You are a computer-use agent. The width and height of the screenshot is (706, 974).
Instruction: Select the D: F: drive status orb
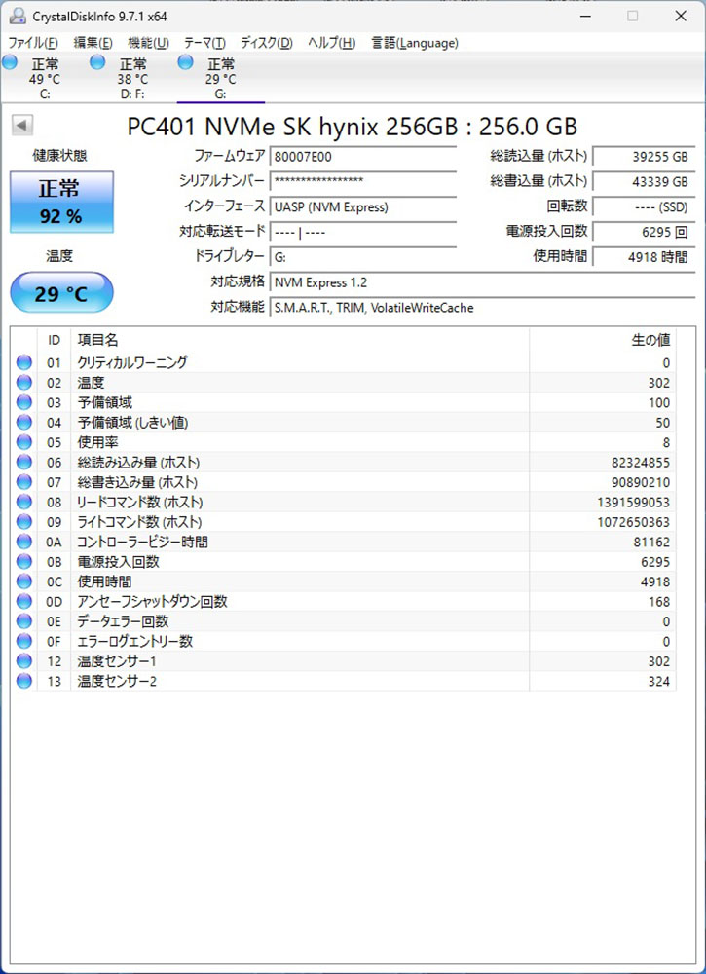point(97,63)
